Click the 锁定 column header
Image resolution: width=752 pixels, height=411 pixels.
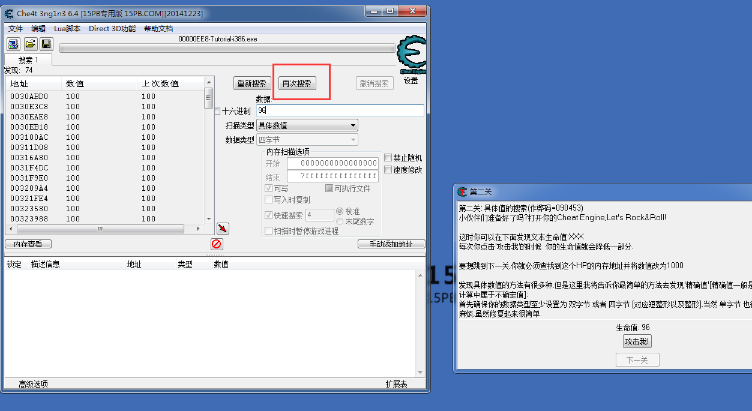click(x=17, y=264)
